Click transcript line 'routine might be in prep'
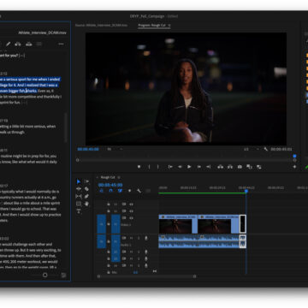This screenshot has width=308, height=308. (x=28, y=156)
